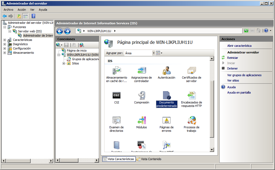Viewport: 275px width, 170px height.
Task: Click Ver grupos de aplicaciones link
Action: [244, 75]
